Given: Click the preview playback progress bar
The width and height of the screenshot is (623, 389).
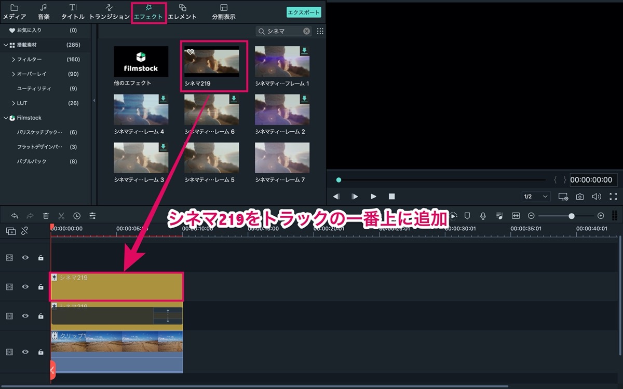Looking at the screenshot, I should click(441, 180).
